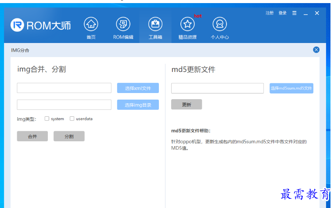The width and height of the screenshot is (334, 208).
Task: Open the 首页 home icon
Action: click(91, 24)
